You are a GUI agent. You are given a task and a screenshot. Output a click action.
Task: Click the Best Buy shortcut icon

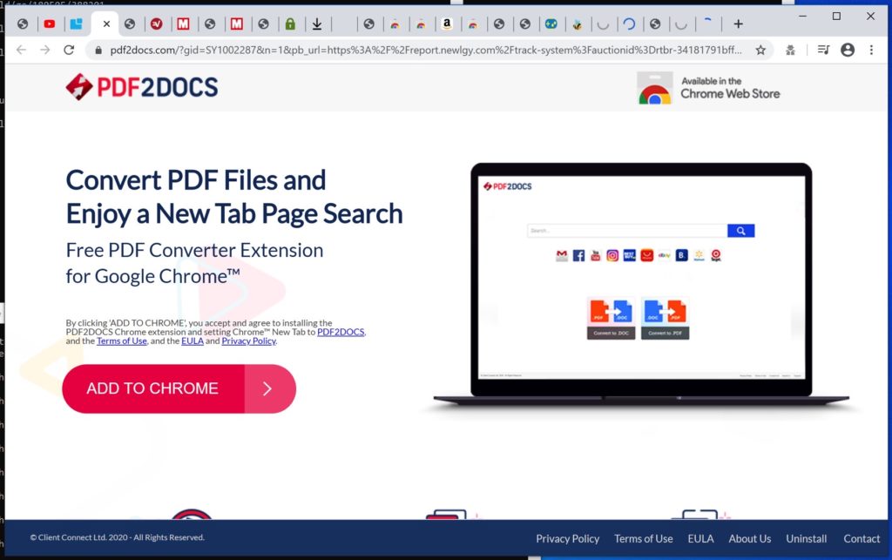(x=629, y=254)
